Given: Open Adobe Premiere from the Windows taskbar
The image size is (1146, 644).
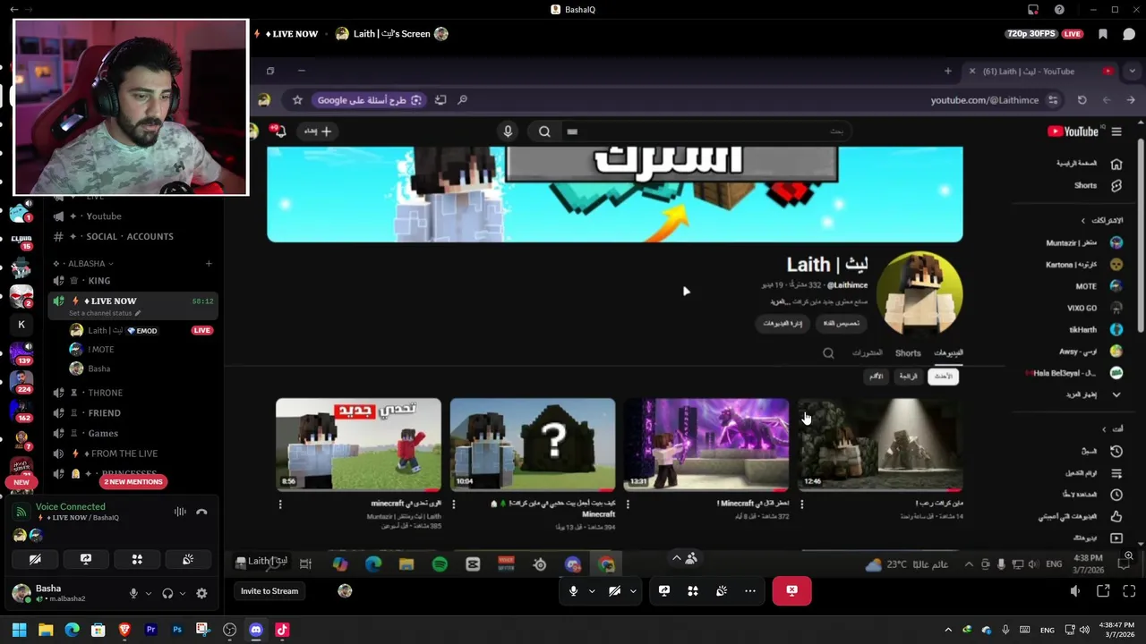Looking at the screenshot, I should (150, 630).
